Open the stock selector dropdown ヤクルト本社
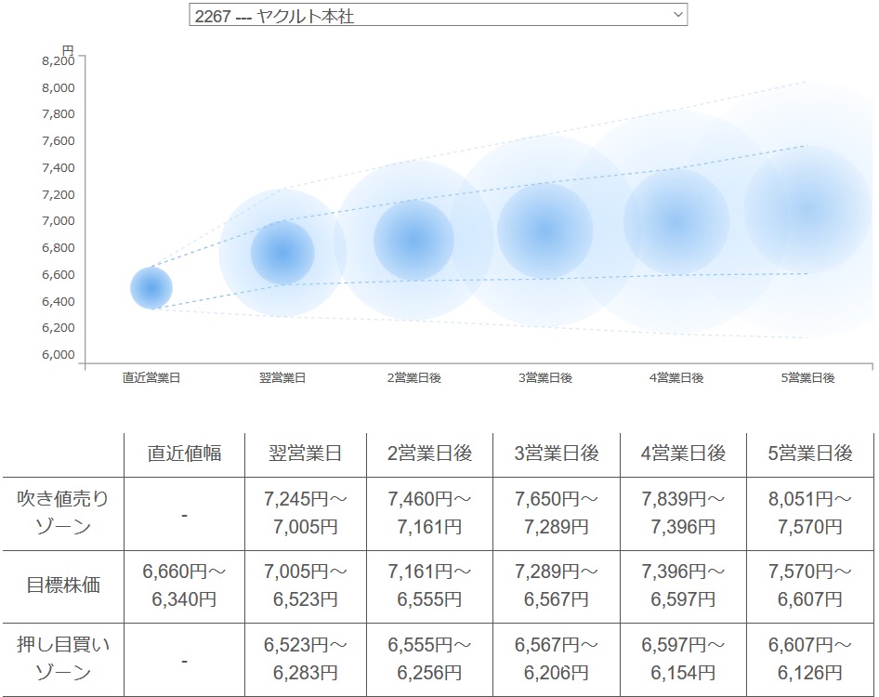 pyautogui.click(x=438, y=15)
